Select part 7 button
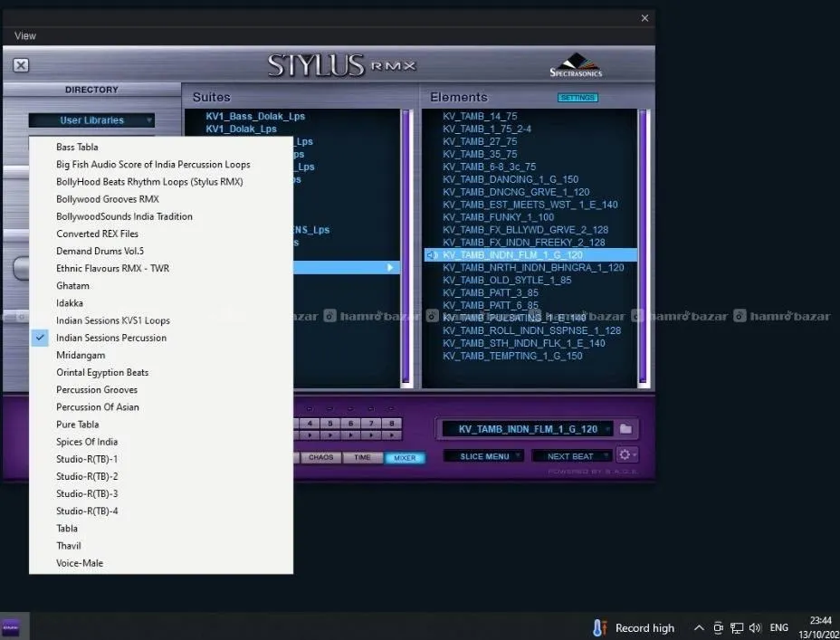This screenshot has width=840, height=640. click(371, 424)
